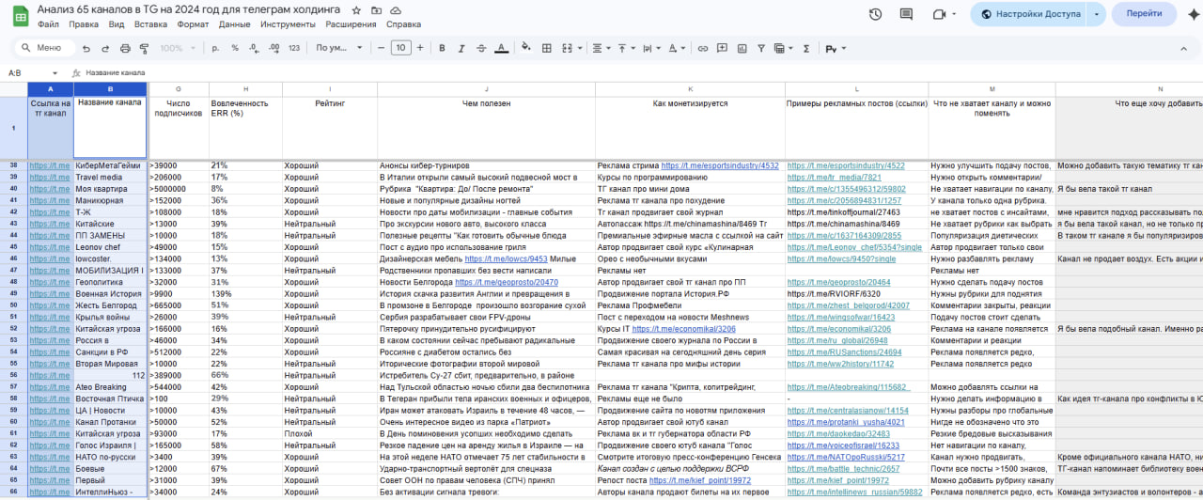Click the undo arrow icon
Viewport: 1203px width, 500px height.
tap(87, 48)
